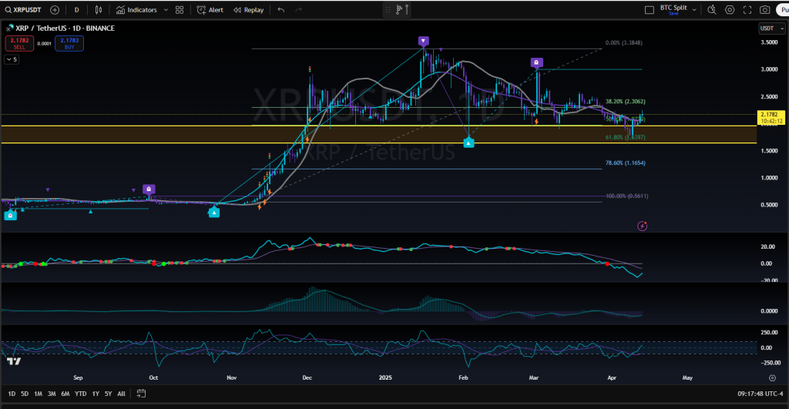Click the XRP / TetherUS chart title
789x409 pixels.
65,28
